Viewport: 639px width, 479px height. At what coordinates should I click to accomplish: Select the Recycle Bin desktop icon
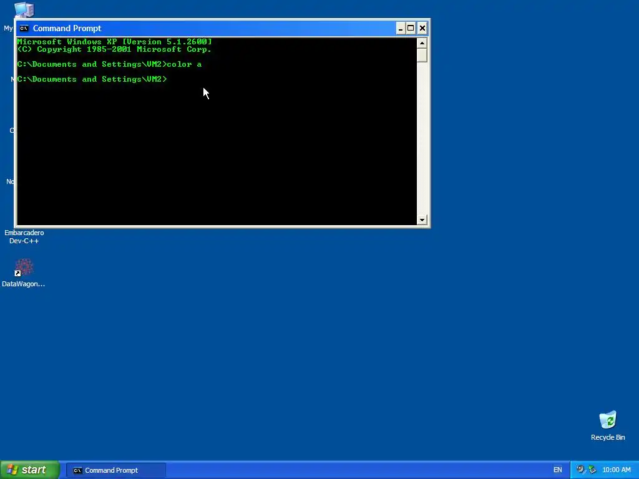tap(608, 421)
